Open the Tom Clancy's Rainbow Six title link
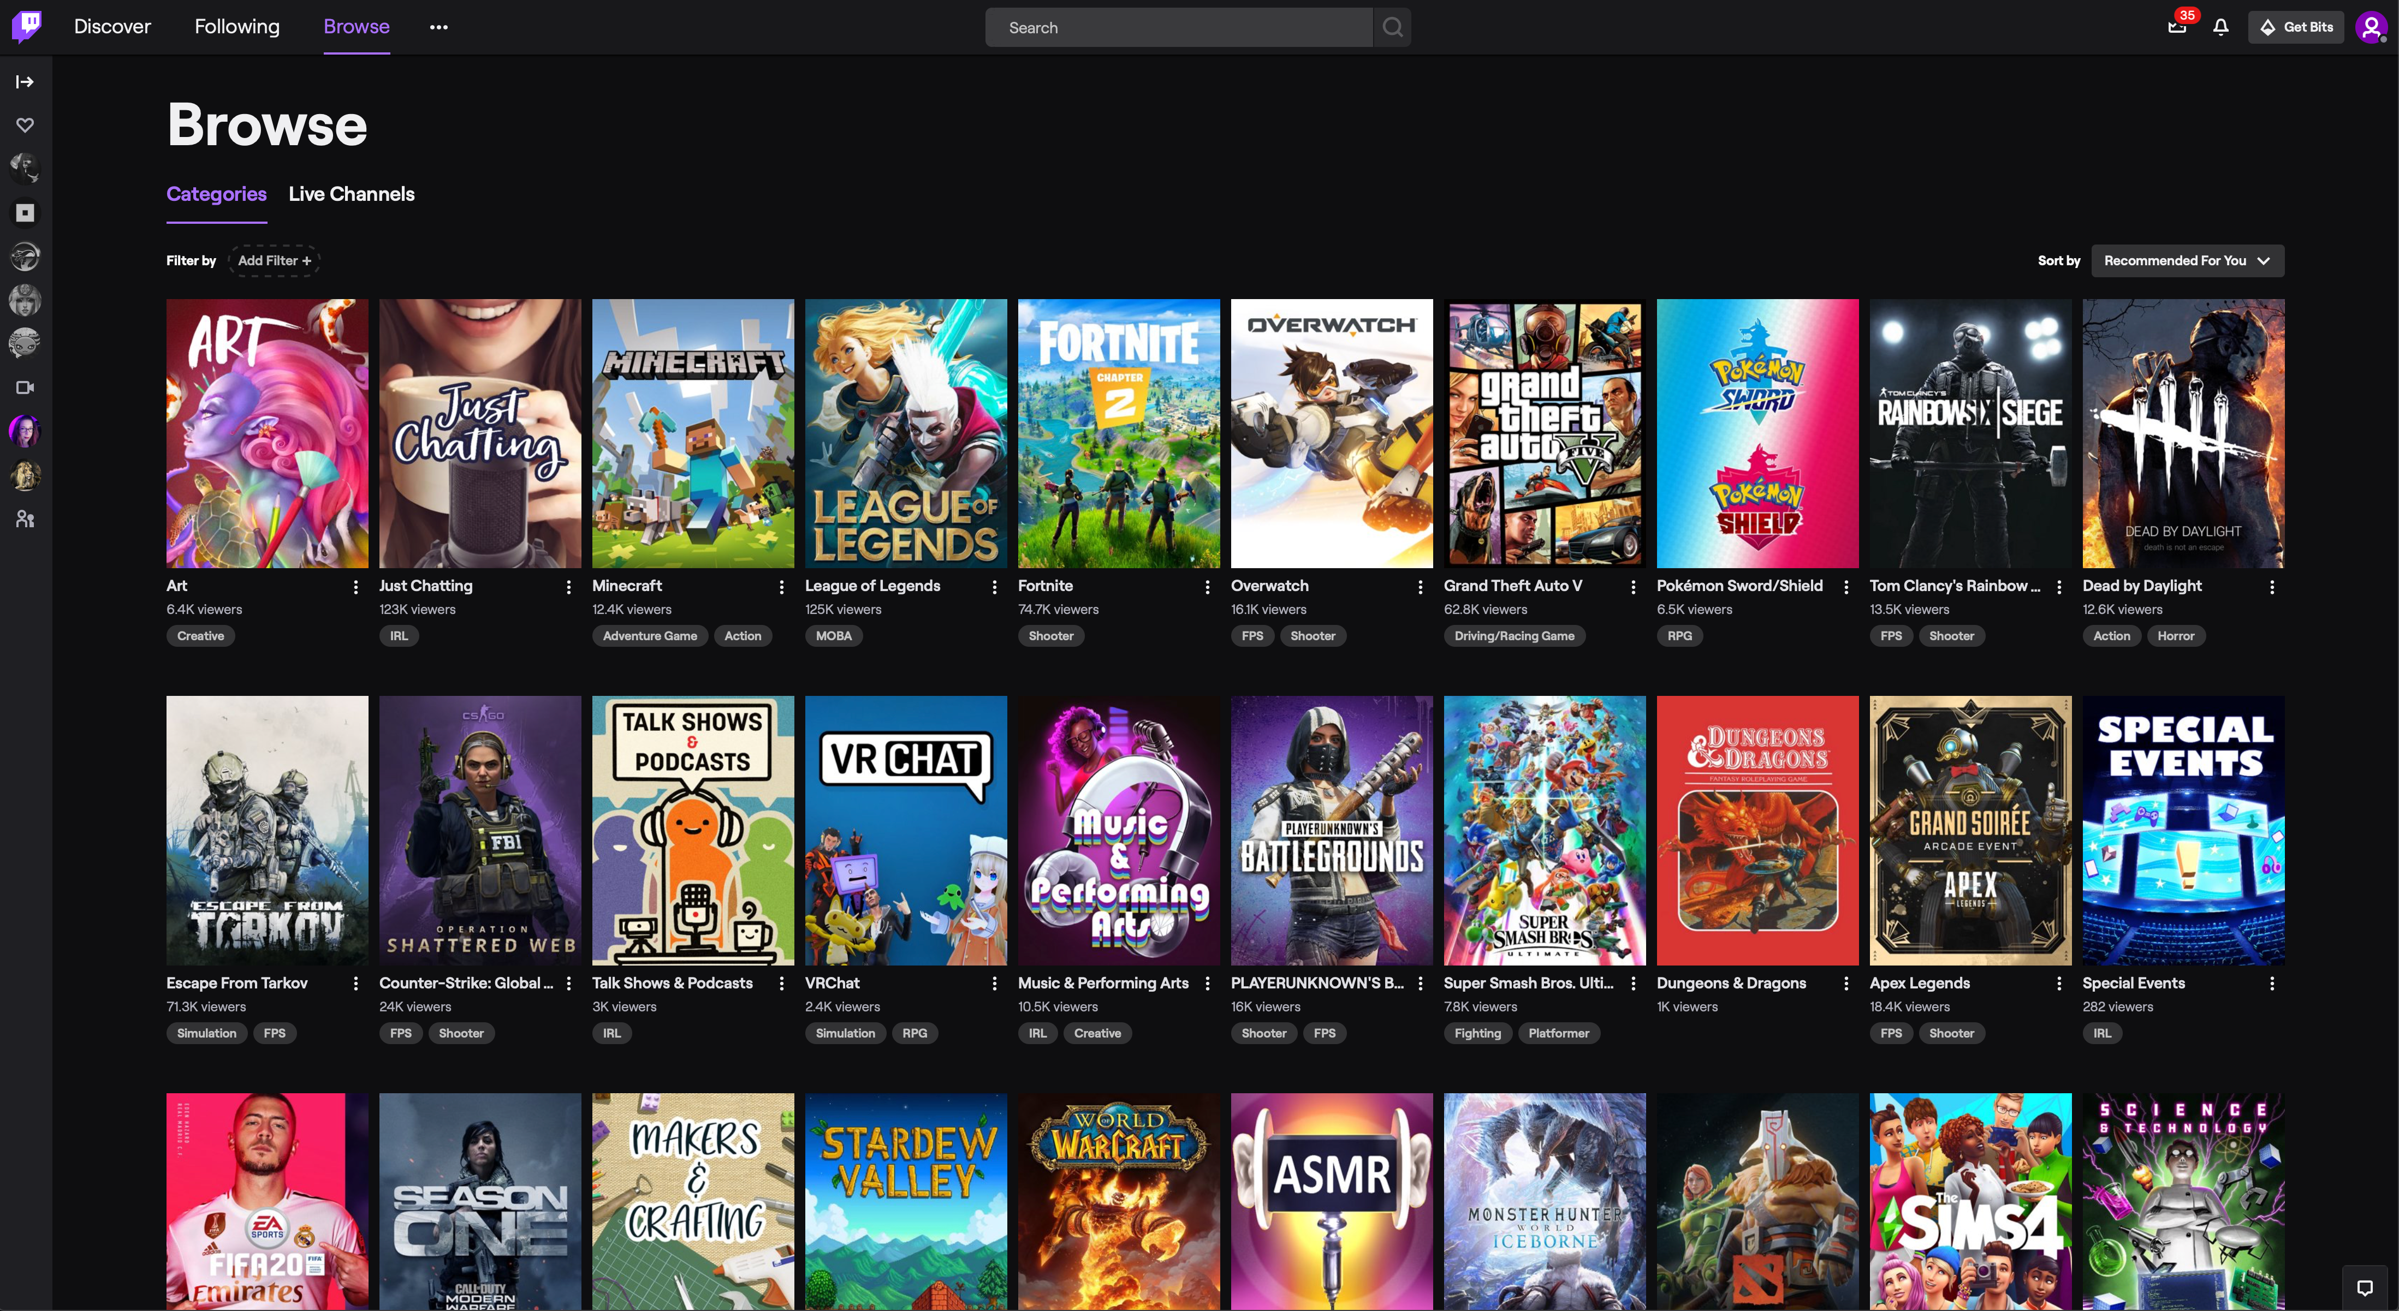Screen dimensions: 2399x1311 [x=1955, y=586]
